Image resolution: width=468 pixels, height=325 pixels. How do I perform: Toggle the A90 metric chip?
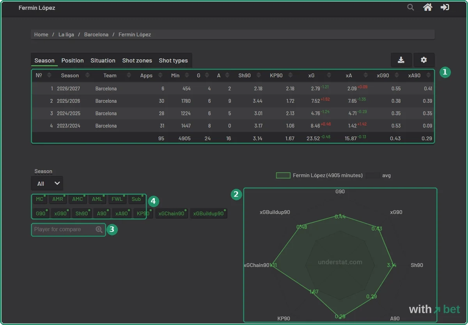tap(102, 214)
